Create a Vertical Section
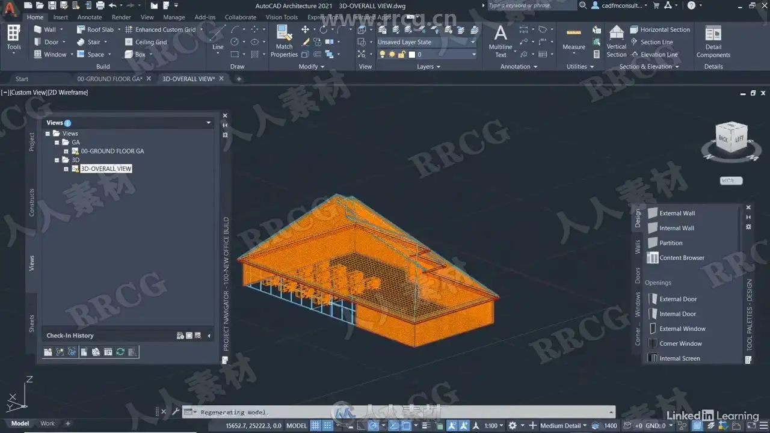Viewport: 770px width, 433px height. 617,41
